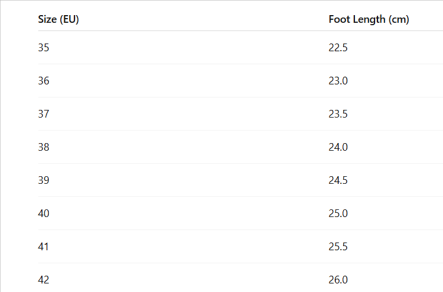Select the size 40 cell
This screenshot has height=292, width=443.
tap(44, 213)
